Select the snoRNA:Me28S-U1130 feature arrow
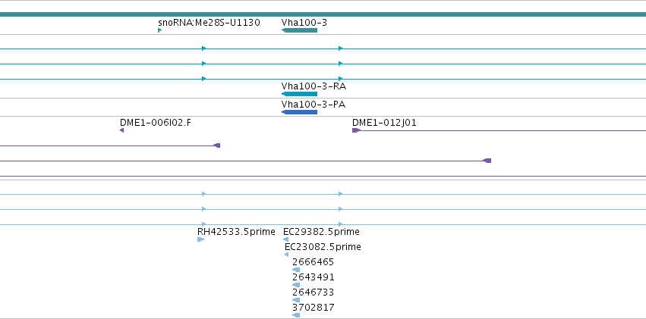646x319 pixels. coord(160,30)
